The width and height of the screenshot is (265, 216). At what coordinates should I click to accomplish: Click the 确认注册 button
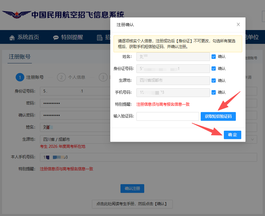point(132,188)
